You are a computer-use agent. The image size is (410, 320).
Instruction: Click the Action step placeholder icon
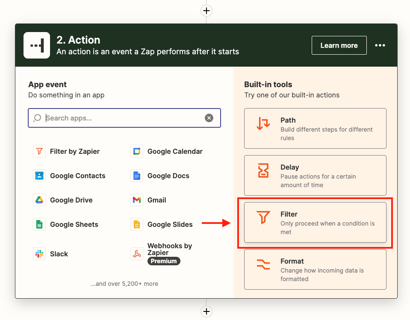[x=37, y=45]
